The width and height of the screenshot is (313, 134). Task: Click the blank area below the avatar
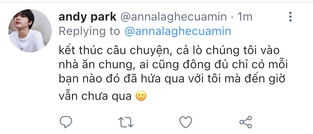[x=30, y=83]
